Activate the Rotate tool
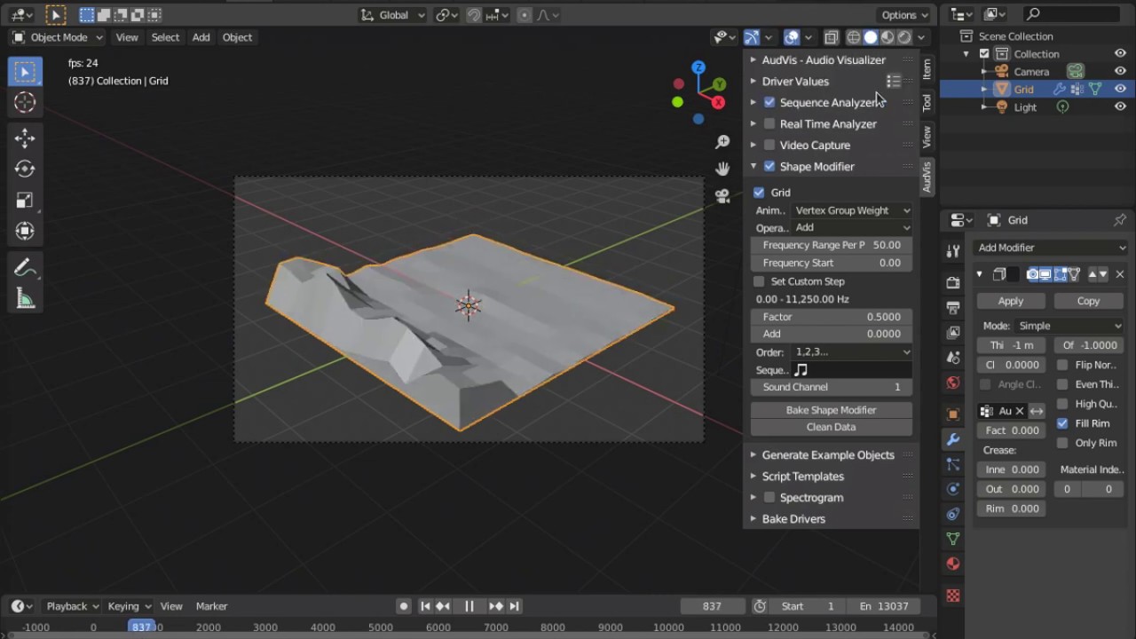1136x639 pixels. click(25, 169)
